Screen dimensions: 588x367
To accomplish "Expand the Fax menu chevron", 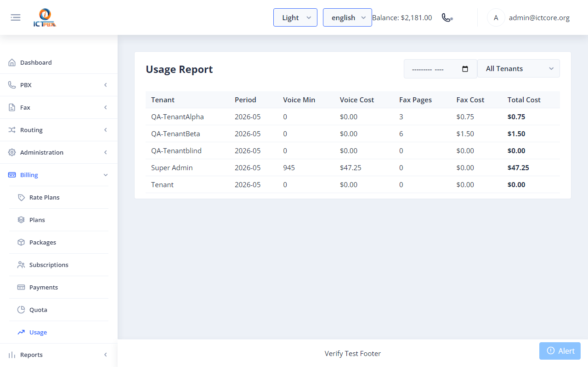I will click(106, 107).
